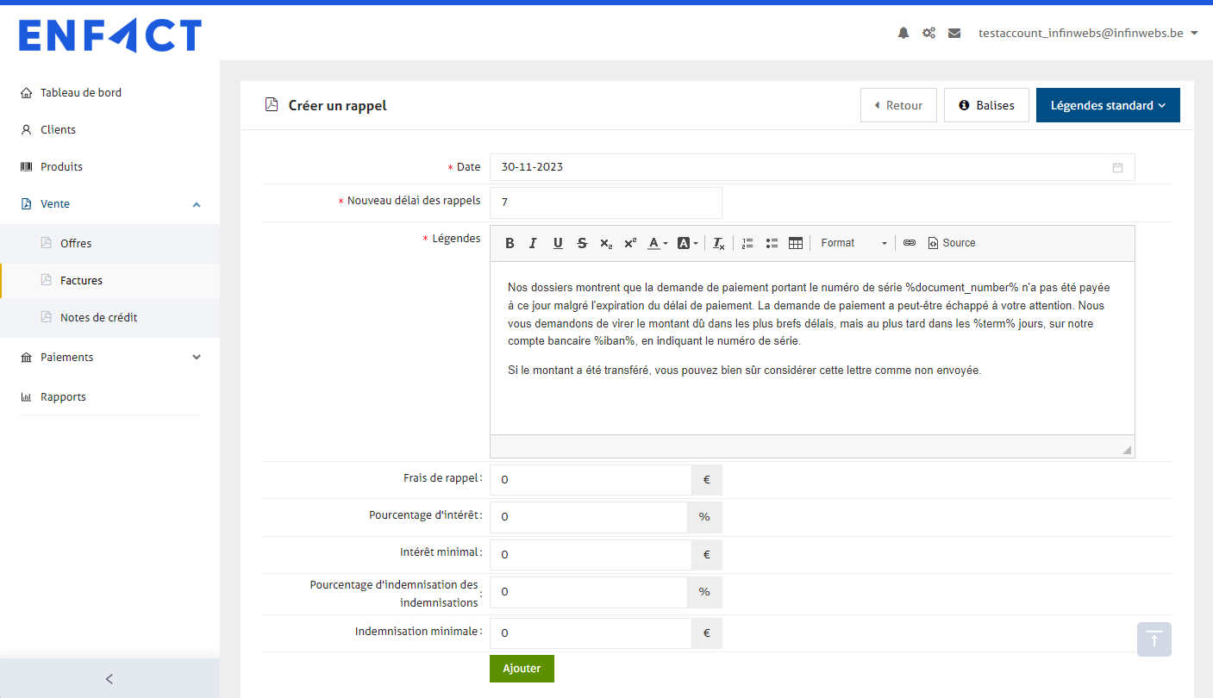
Task: Expand the Paiements sidebar menu
Action: pyautogui.click(x=109, y=357)
